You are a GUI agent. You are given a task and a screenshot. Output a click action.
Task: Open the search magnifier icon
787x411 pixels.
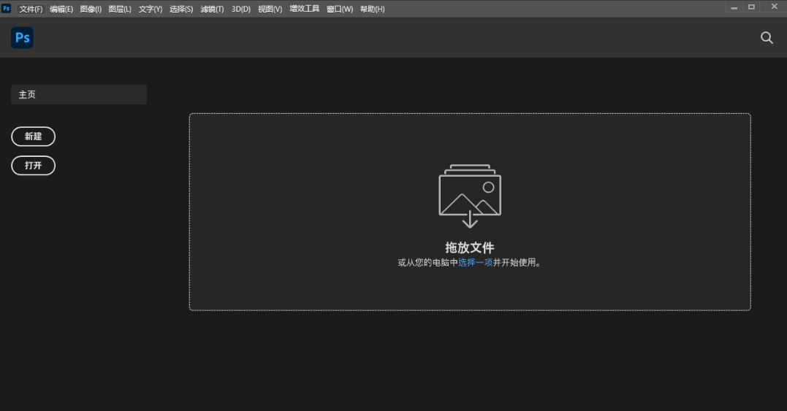767,37
